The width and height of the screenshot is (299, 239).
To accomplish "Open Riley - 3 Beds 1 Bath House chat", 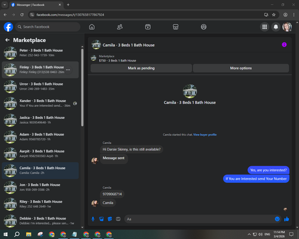I will click(x=40, y=204).
